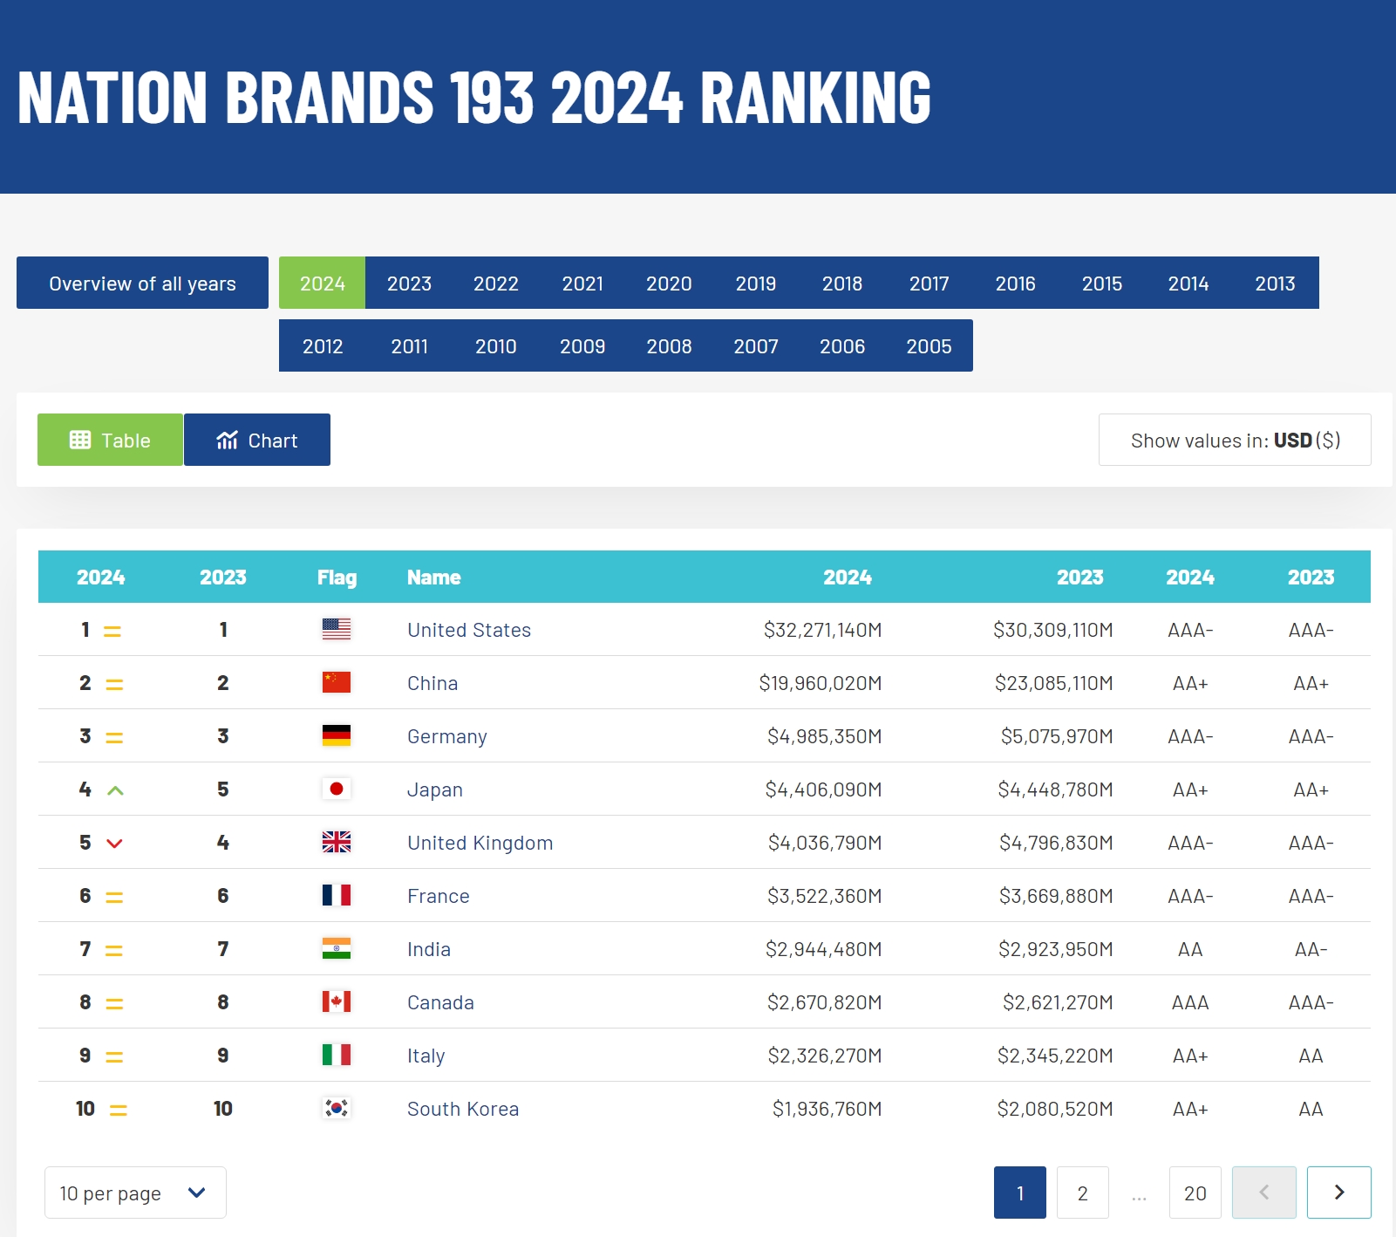The image size is (1396, 1237).
Task: Switch to Chart view
Action: [257, 440]
